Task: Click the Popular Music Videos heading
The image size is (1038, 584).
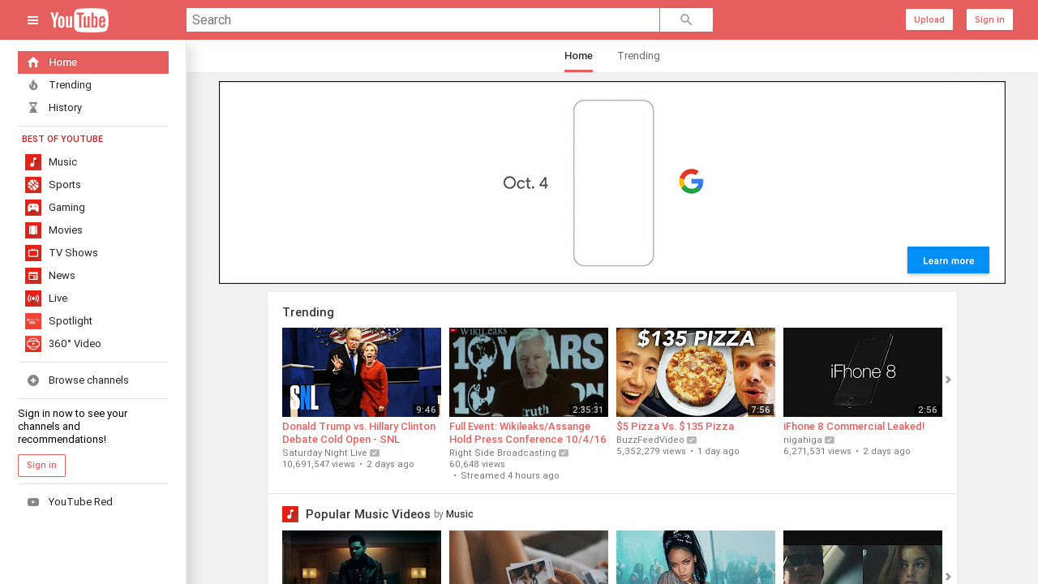Action: click(x=368, y=514)
